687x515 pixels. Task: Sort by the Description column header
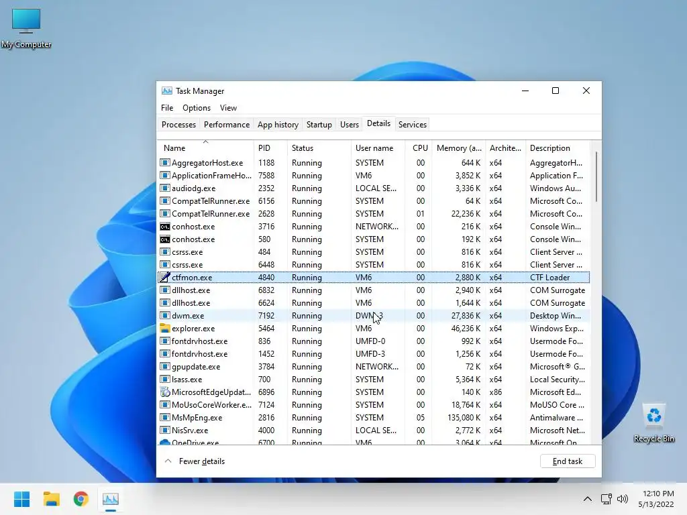click(558, 148)
